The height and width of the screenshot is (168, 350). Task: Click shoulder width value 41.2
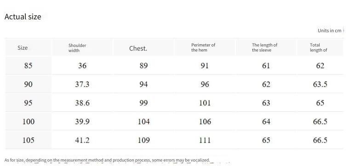coord(82,140)
